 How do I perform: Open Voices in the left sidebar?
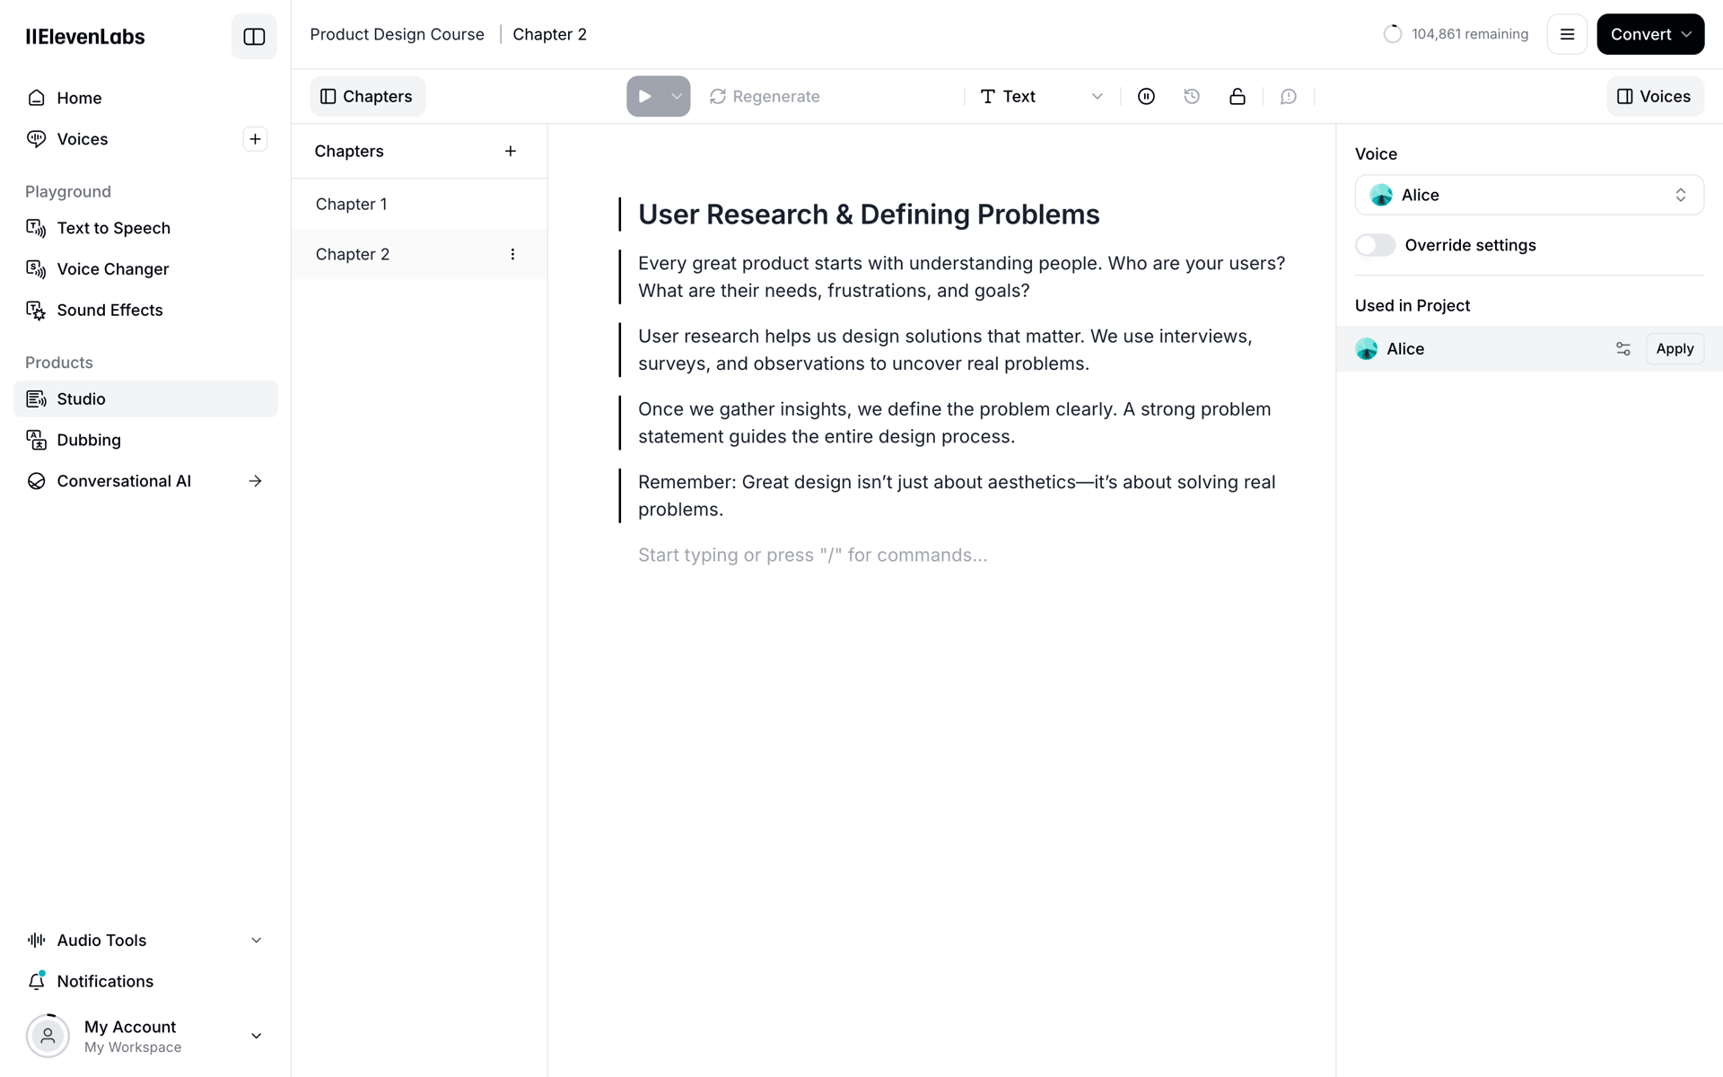point(126,139)
